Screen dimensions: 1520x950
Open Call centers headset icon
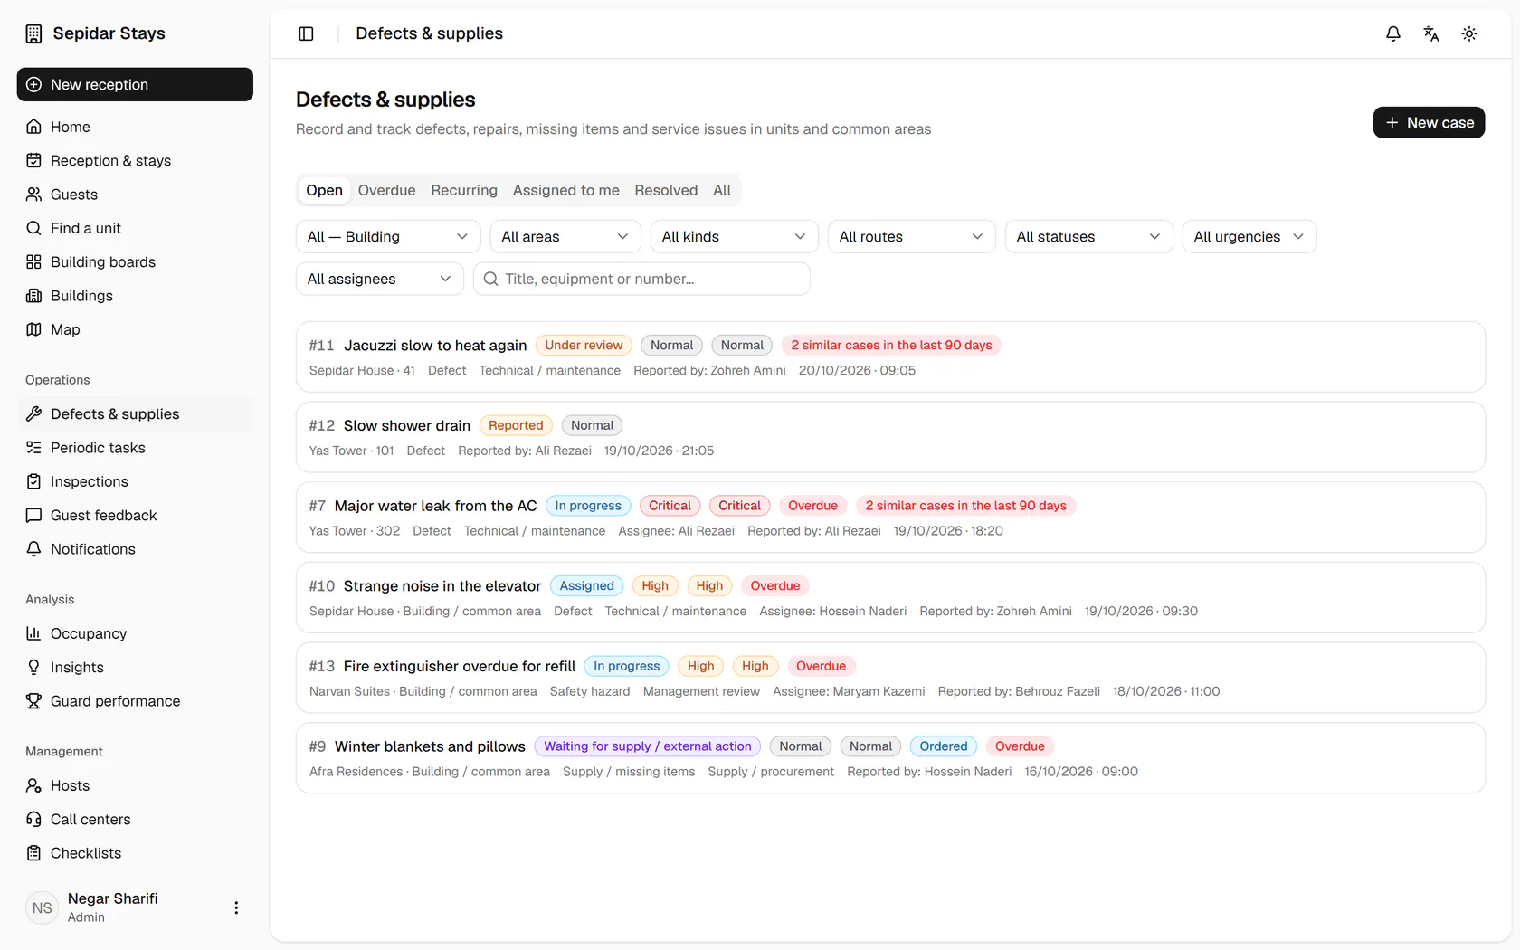point(33,819)
